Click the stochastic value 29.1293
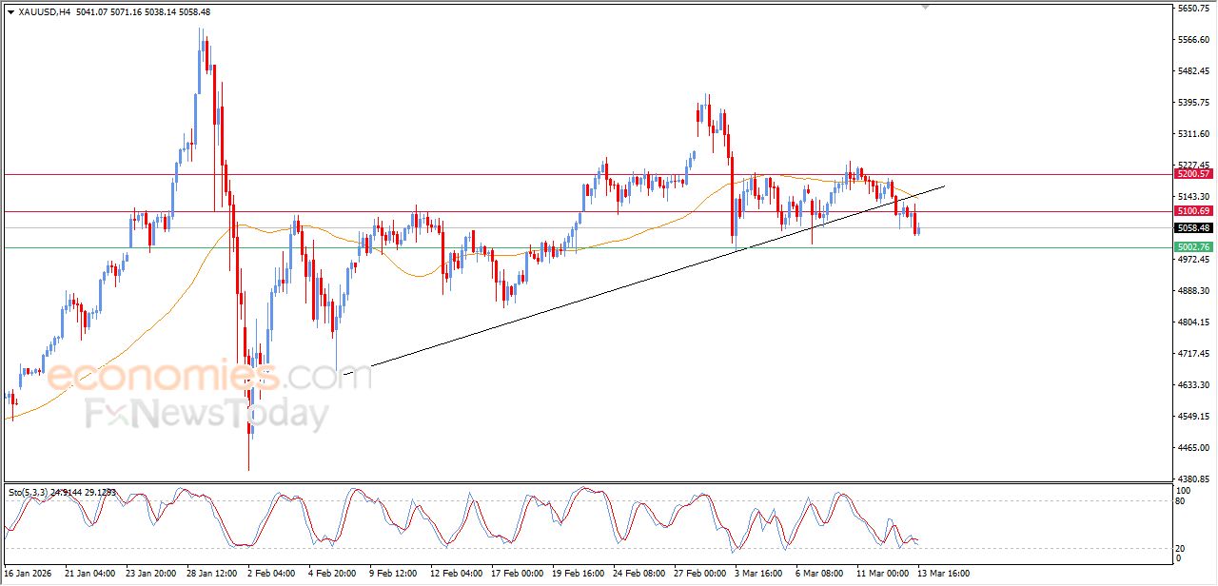The image size is (1218, 586). click(x=101, y=493)
